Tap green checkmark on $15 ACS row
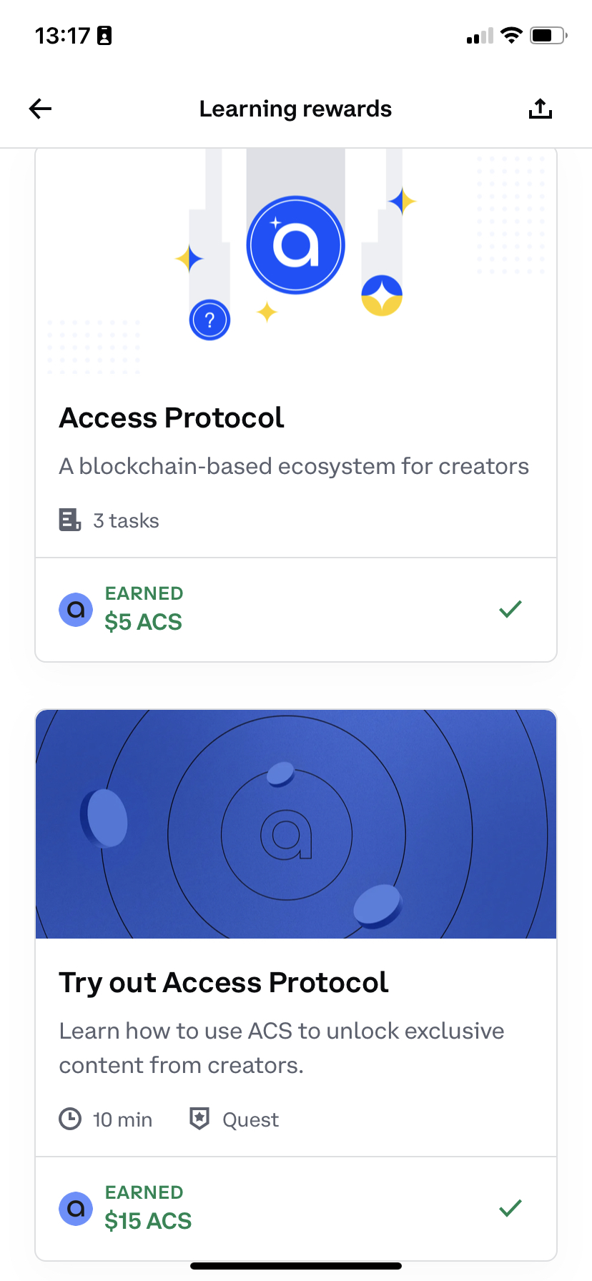Screen dimensions: 592x1281 click(x=510, y=1208)
